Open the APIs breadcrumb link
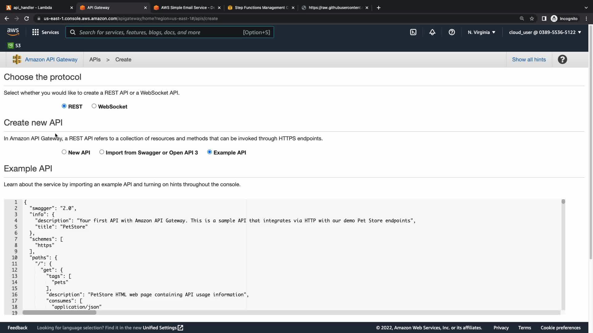The image size is (593, 333). pyautogui.click(x=95, y=60)
